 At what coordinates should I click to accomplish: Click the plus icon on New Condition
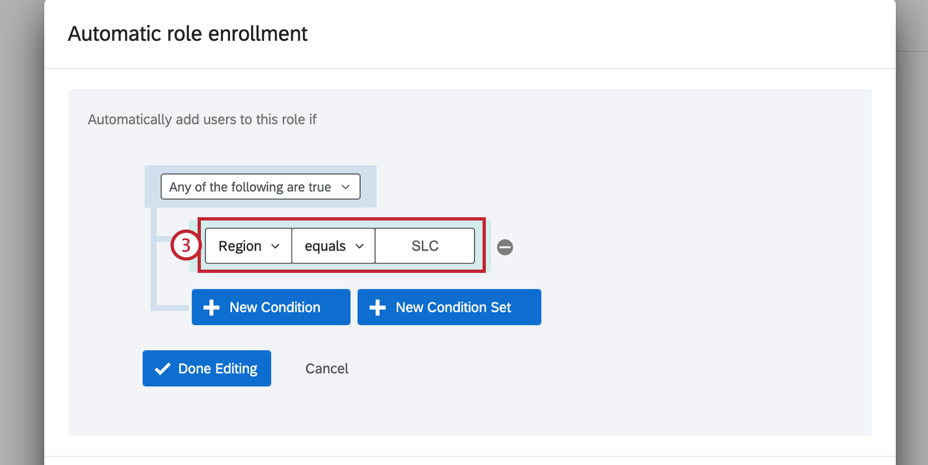[x=211, y=308]
